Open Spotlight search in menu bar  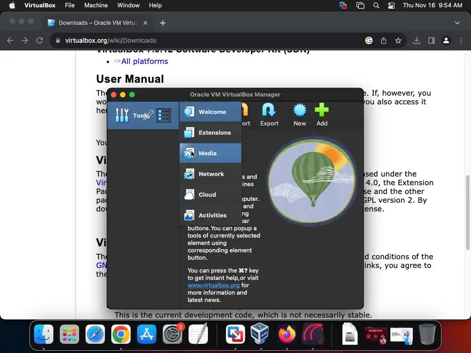[x=376, y=6]
